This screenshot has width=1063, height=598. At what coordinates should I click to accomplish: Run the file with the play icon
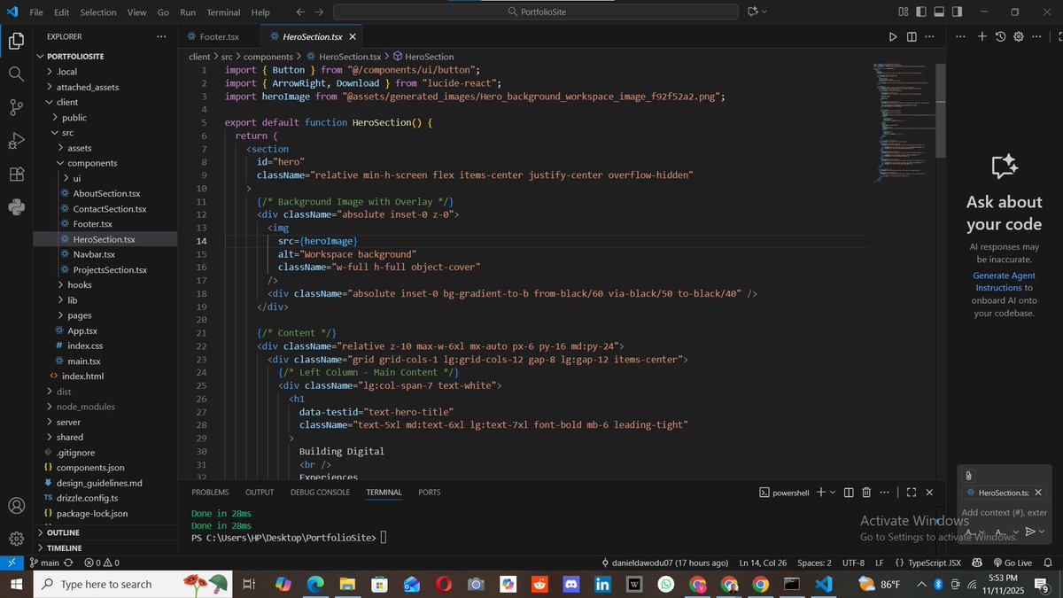click(x=893, y=36)
